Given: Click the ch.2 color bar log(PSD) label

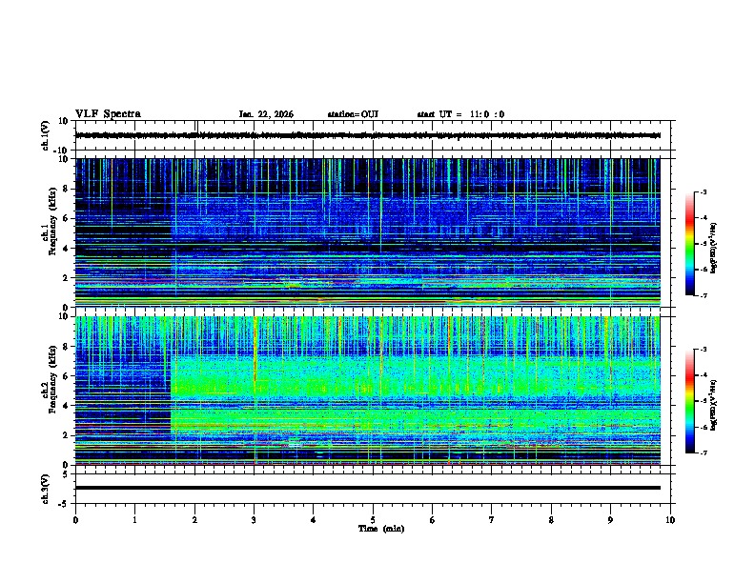Looking at the screenshot, I should tap(714, 405).
